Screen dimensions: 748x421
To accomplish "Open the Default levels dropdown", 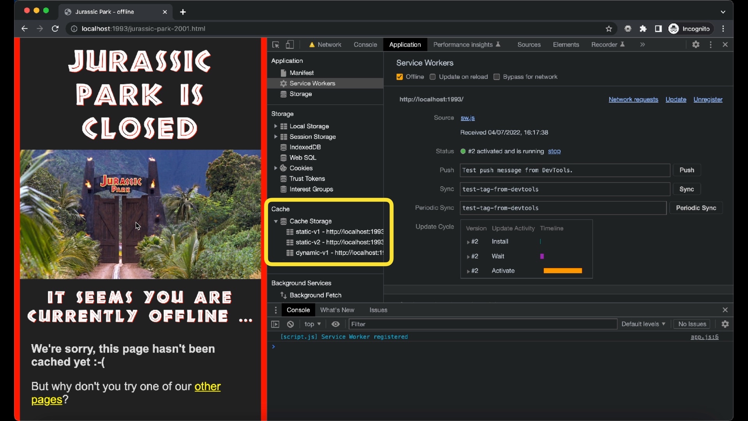I will coord(643,324).
